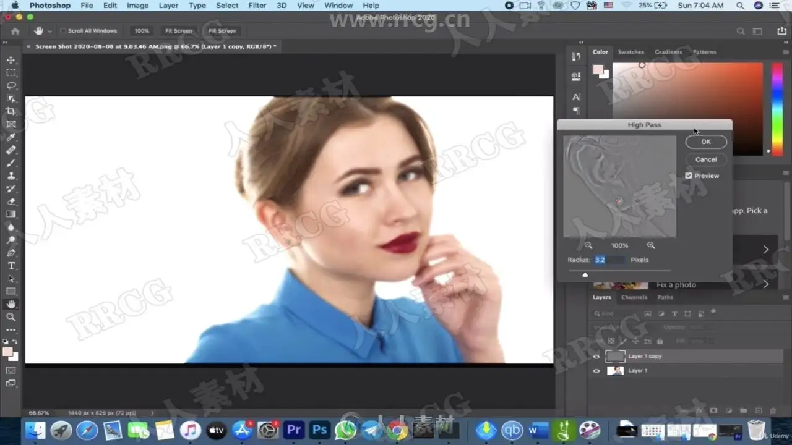Viewport: 792px width, 445px height.
Task: Open the search icon in options bar
Action: click(741, 31)
